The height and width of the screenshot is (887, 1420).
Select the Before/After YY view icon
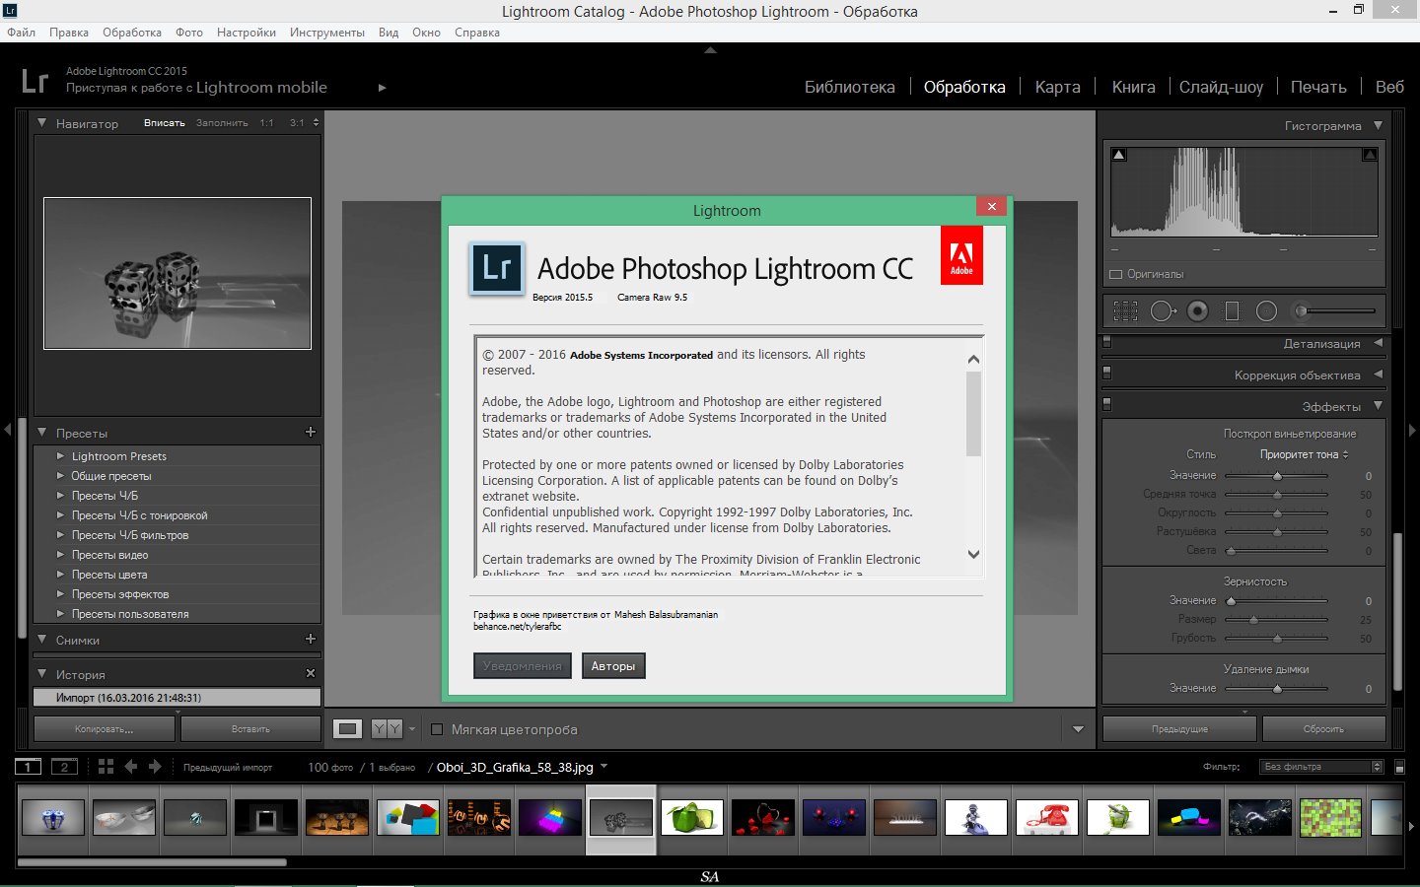pos(387,729)
